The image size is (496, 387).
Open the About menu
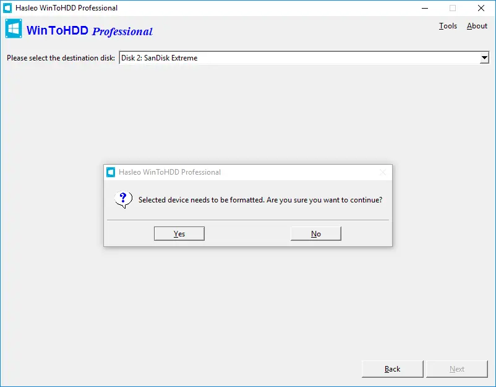pyautogui.click(x=477, y=26)
